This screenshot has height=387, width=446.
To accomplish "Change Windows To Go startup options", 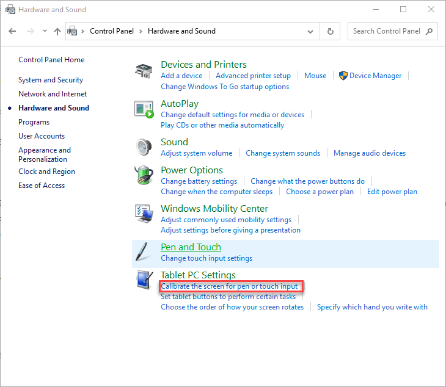I will click(x=225, y=87).
